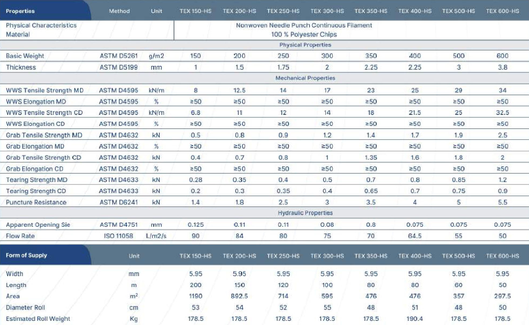Click TEX 600-HS in the top header row
529x325 pixels.
(x=502, y=11)
